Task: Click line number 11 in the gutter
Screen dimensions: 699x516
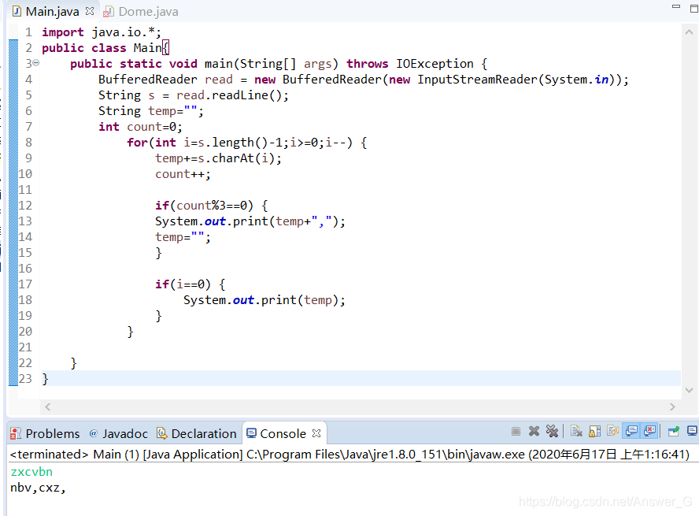Action: coord(25,190)
